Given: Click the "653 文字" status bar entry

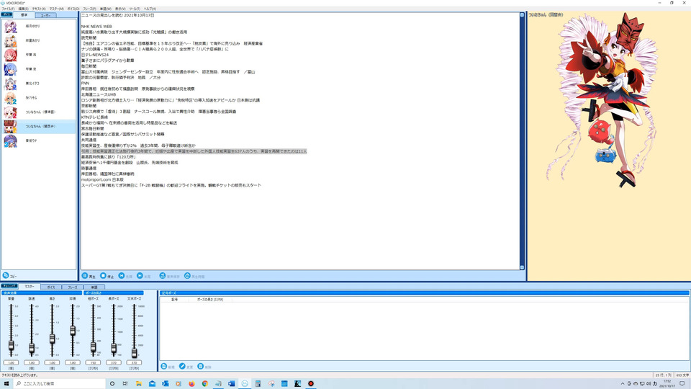Looking at the screenshot, I should coord(682,375).
